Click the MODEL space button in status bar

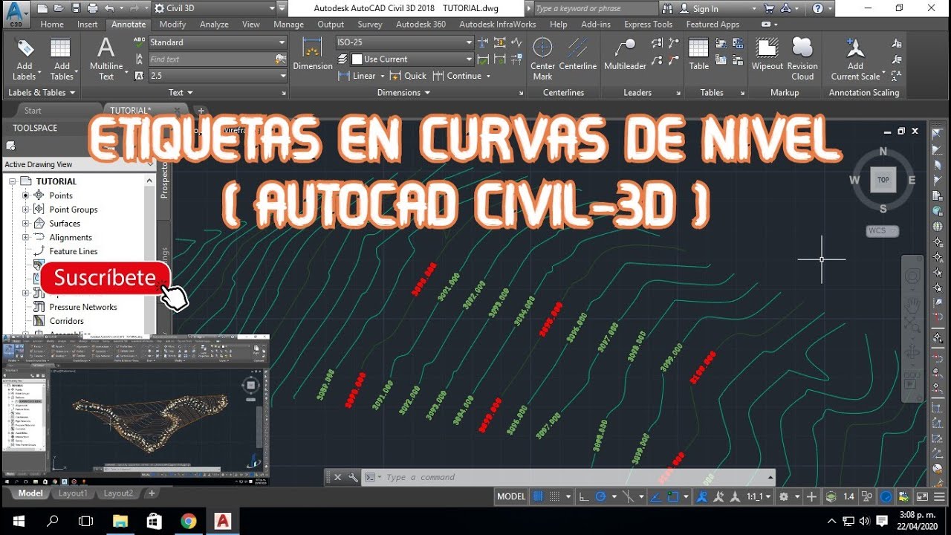pyautogui.click(x=511, y=496)
